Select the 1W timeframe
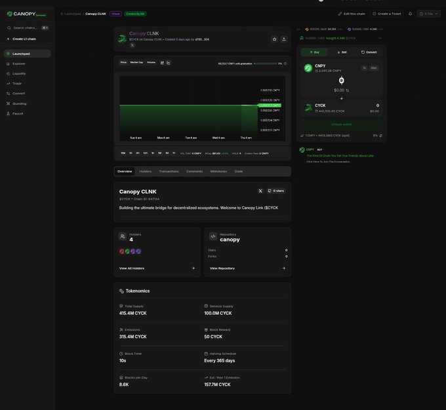The height and width of the screenshot is (410, 446). [x=160, y=153]
